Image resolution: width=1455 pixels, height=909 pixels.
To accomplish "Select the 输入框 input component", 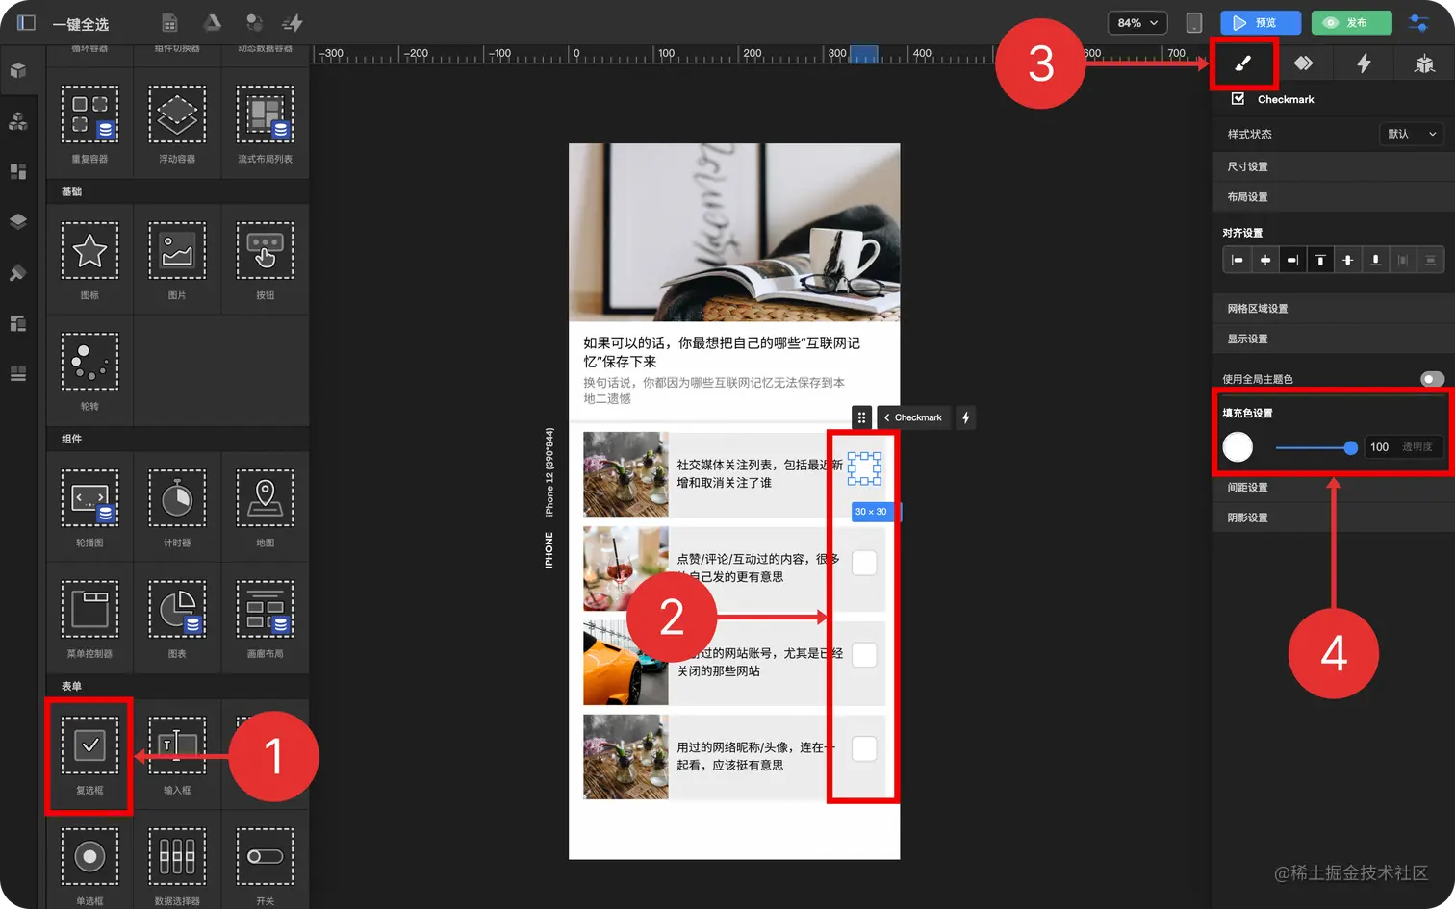I will click(177, 754).
